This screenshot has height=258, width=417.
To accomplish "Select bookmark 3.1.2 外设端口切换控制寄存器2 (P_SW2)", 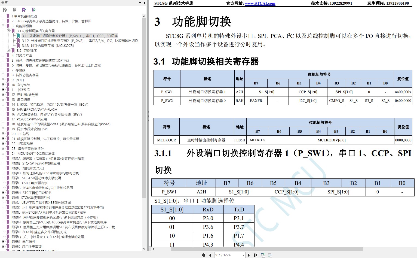I will click(80, 41).
